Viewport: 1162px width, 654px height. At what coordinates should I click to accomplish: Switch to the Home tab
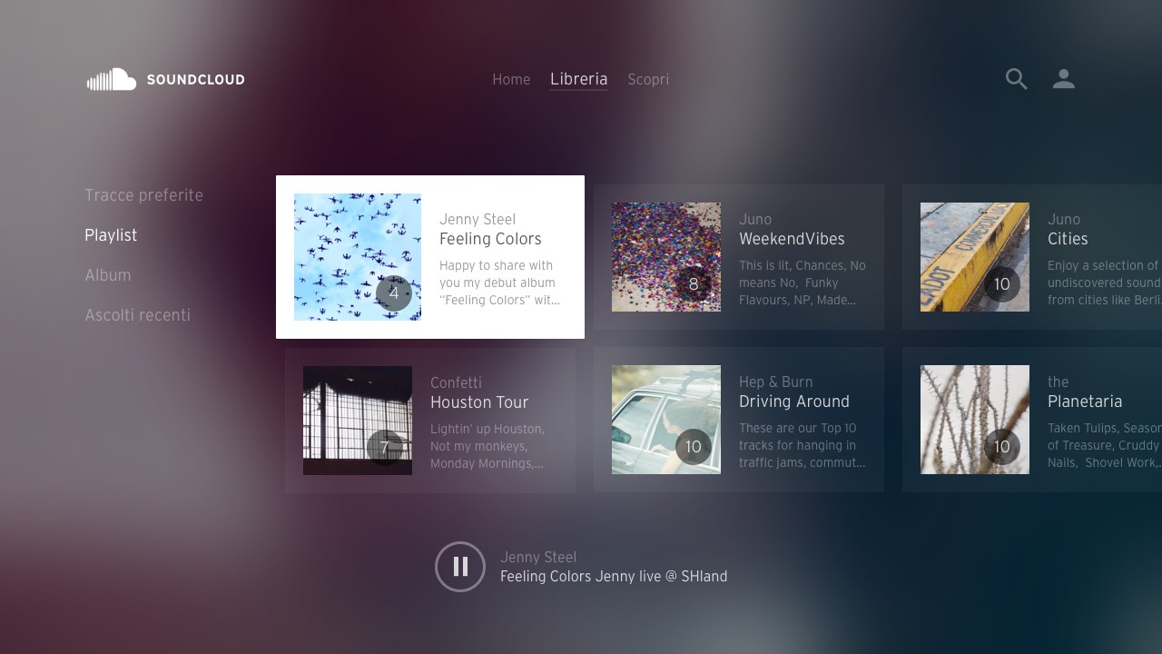(511, 80)
